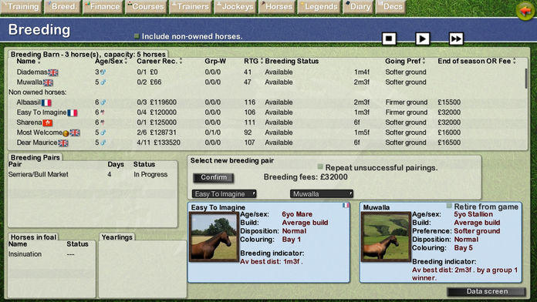Image resolution: width=537 pixels, height=302 pixels.
Task: Sort the table by Career Rec. column
Action: click(159, 61)
